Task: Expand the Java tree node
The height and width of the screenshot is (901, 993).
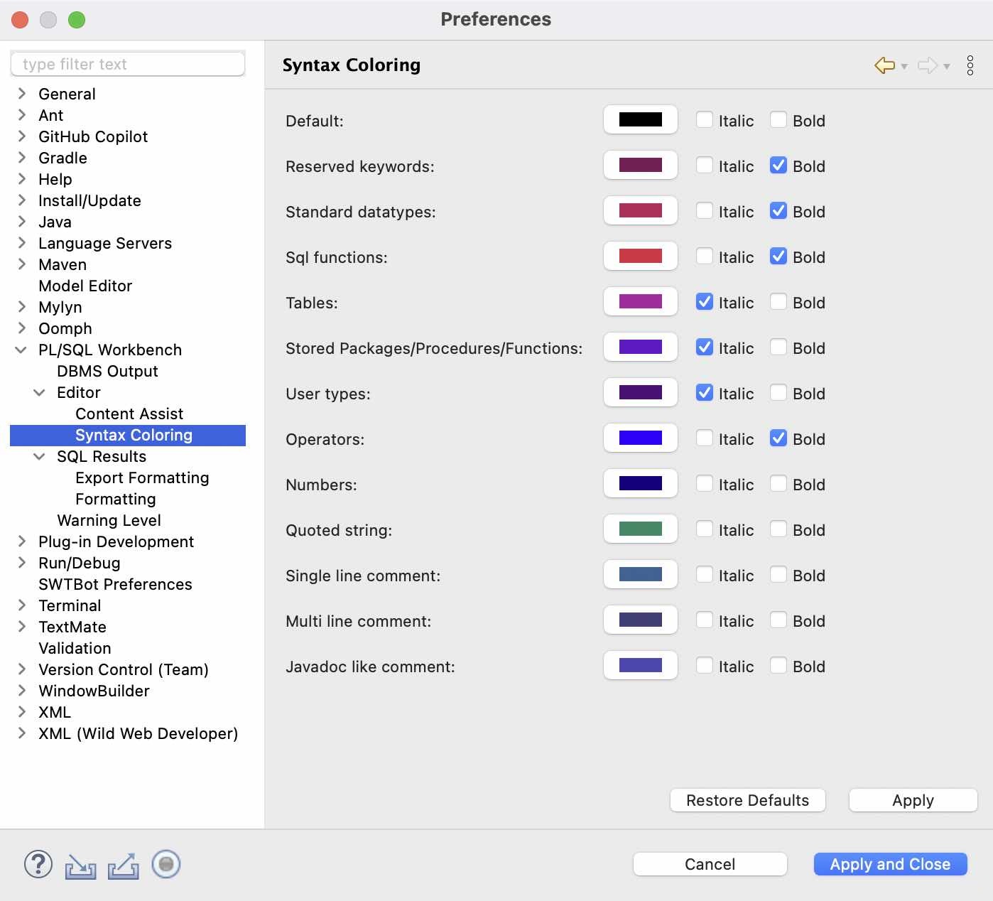Action: [x=20, y=222]
